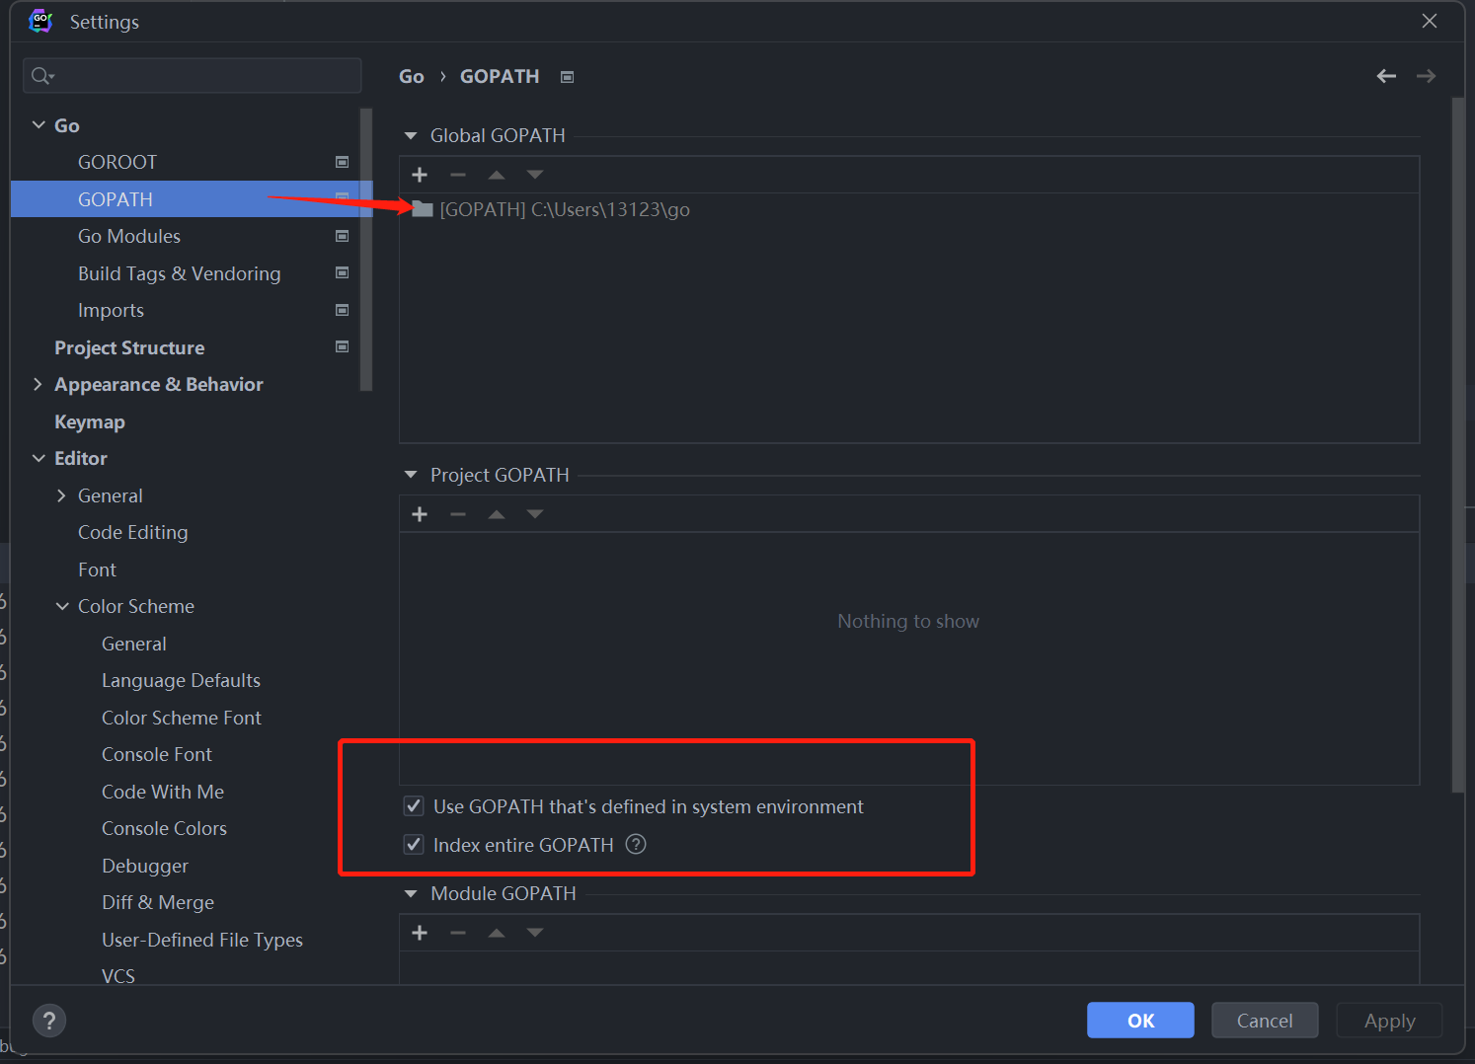Click the project-level icon next to GOROOT
Image resolution: width=1475 pixels, height=1064 pixels.
point(342,162)
